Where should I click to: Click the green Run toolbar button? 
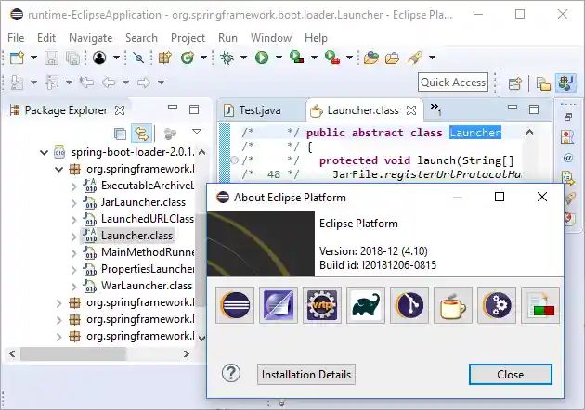(x=262, y=58)
